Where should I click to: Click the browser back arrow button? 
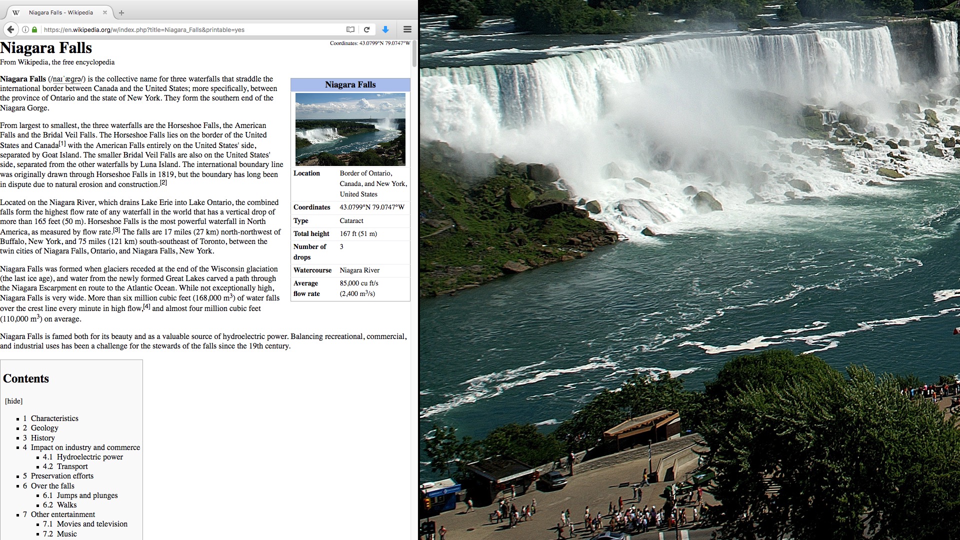pyautogui.click(x=10, y=29)
